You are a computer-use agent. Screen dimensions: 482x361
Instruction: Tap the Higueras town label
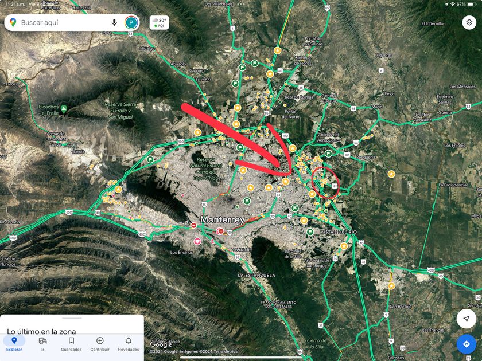pos(383,55)
